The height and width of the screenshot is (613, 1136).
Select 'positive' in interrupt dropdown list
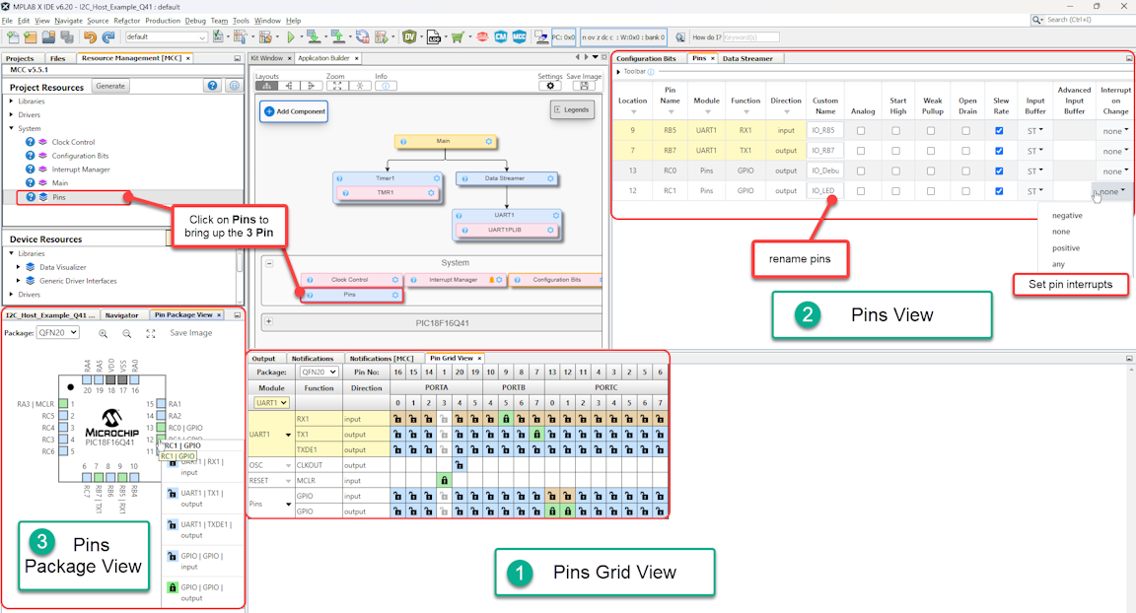click(1066, 248)
